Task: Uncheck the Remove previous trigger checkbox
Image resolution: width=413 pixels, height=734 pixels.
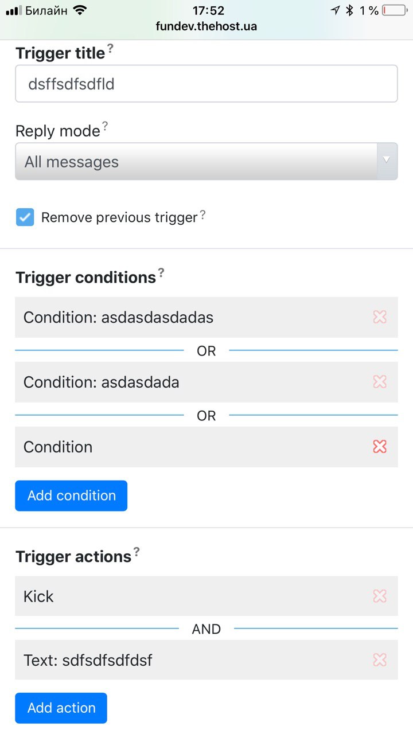Action: tap(25, 217)
